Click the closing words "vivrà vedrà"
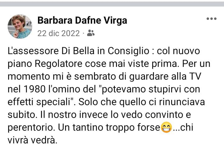The width and height of the screenshot is (224, 149). click(32, 140)
